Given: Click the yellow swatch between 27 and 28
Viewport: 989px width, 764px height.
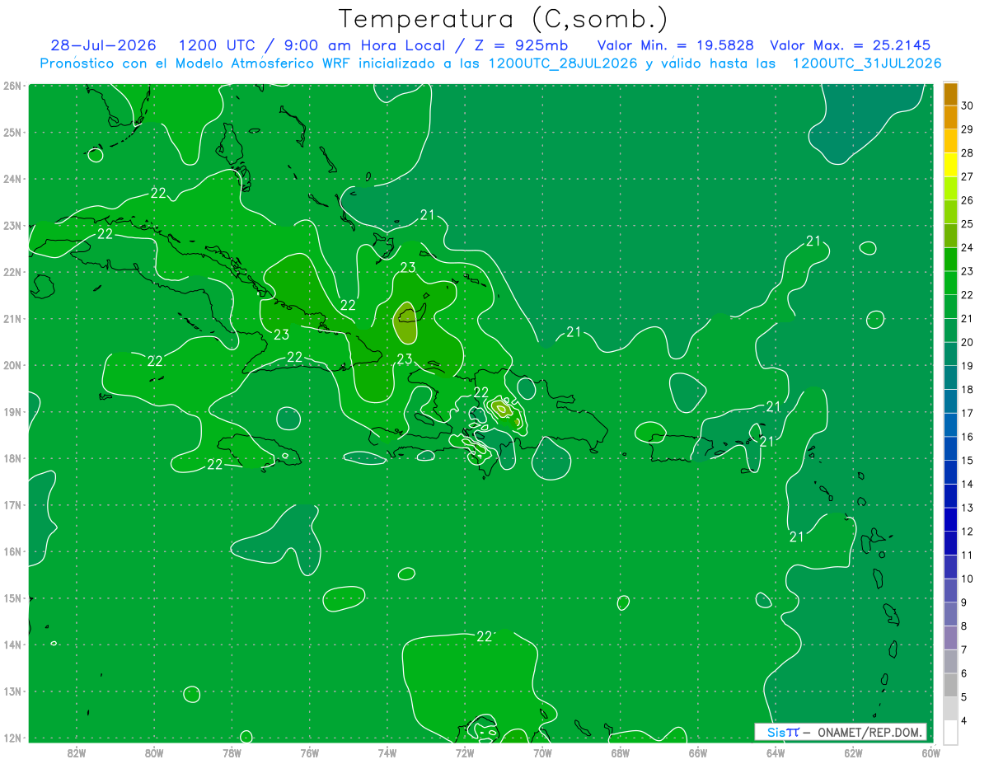Looking at the screenshot, I should [x=950, y=165].
